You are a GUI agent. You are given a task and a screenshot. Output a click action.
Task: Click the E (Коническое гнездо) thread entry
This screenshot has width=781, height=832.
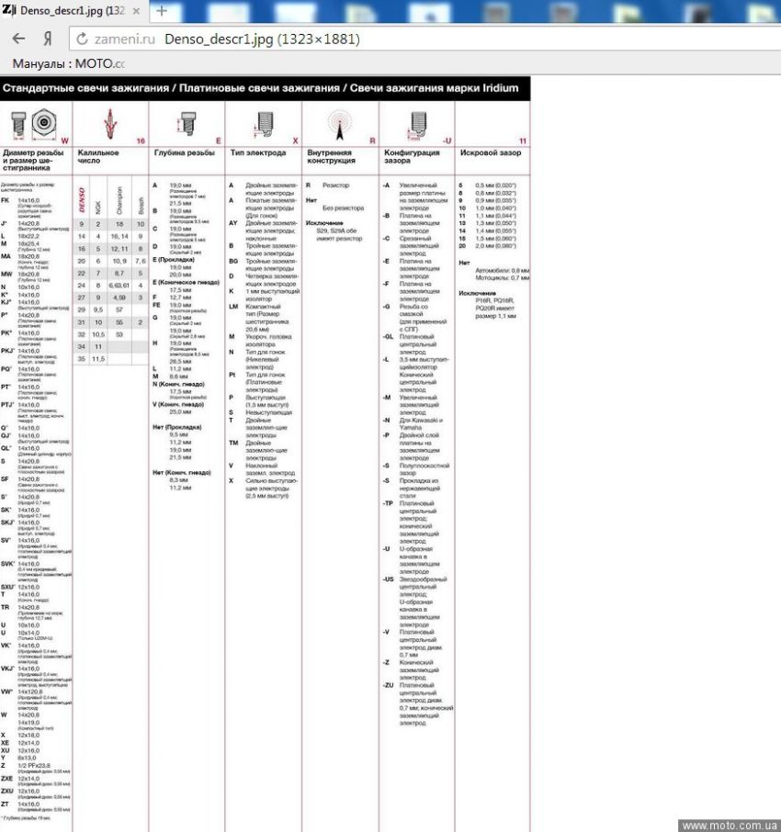(x=186, y=282)
